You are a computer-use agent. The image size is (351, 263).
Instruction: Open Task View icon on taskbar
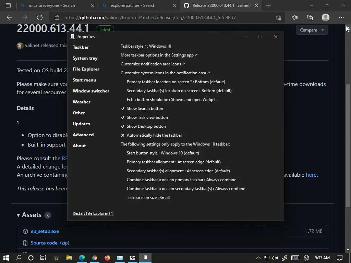[x=43, y=258]
